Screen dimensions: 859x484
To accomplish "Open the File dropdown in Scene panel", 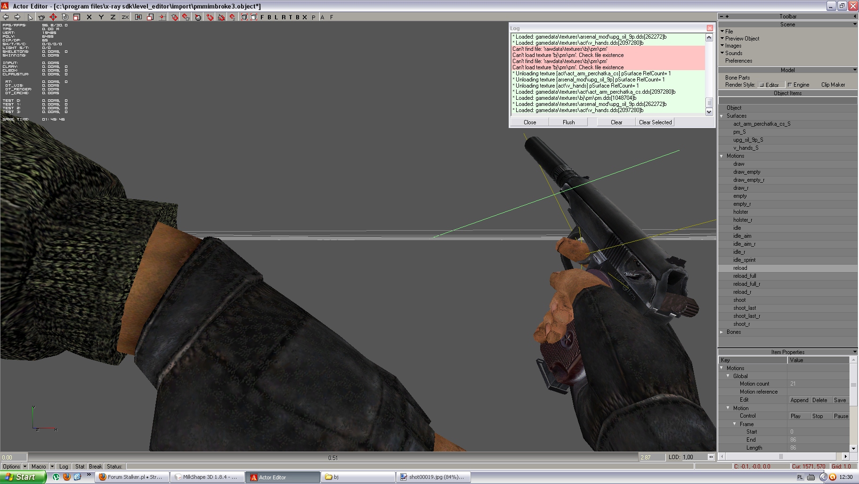I will 729,31.
